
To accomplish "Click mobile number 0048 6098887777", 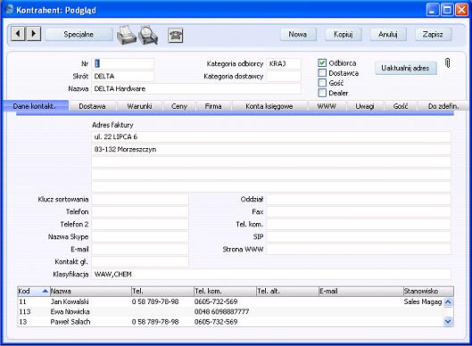I will coord(221,312).
